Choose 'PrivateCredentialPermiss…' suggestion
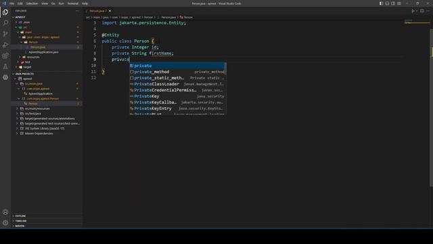433x244 pixels. coord(178,90)
